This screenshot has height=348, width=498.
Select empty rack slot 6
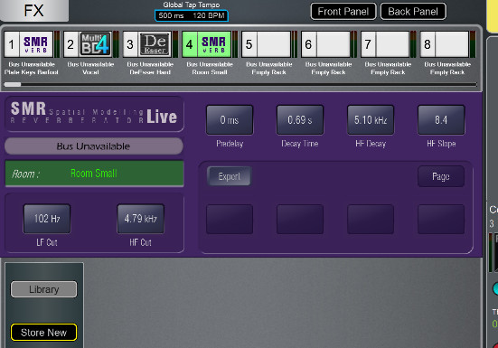325,44
